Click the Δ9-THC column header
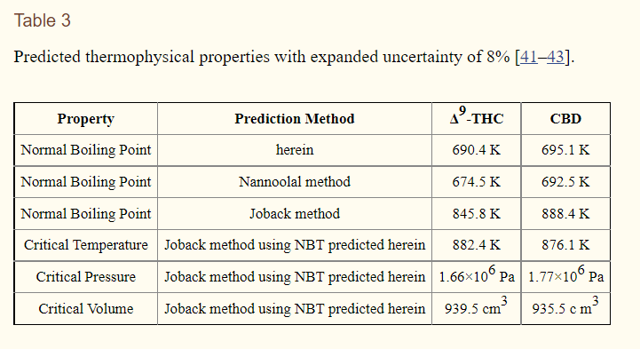640x349 pixels. click(x=477, y=116)
